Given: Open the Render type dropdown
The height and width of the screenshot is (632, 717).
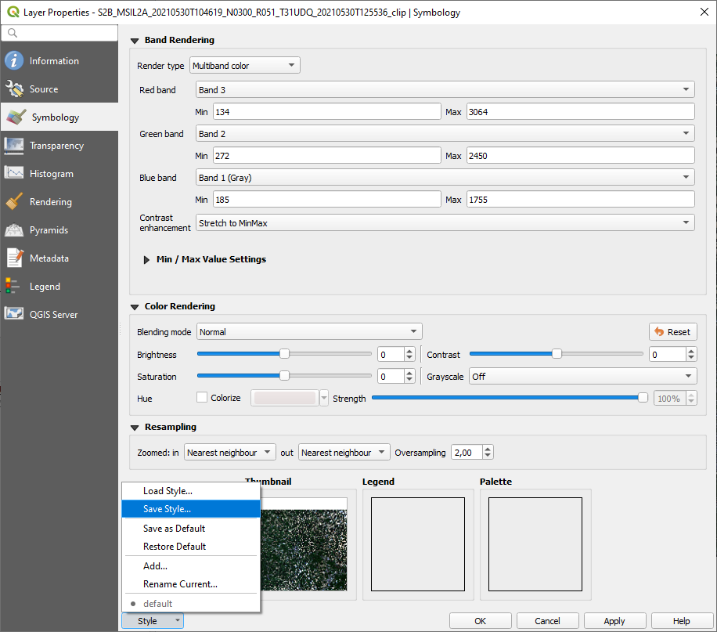Looking at the screenshot, I should pos(244,66).
